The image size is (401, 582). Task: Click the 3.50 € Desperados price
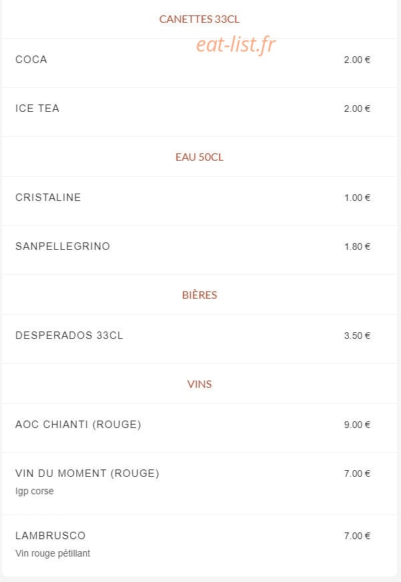click(x=357, y=336)
